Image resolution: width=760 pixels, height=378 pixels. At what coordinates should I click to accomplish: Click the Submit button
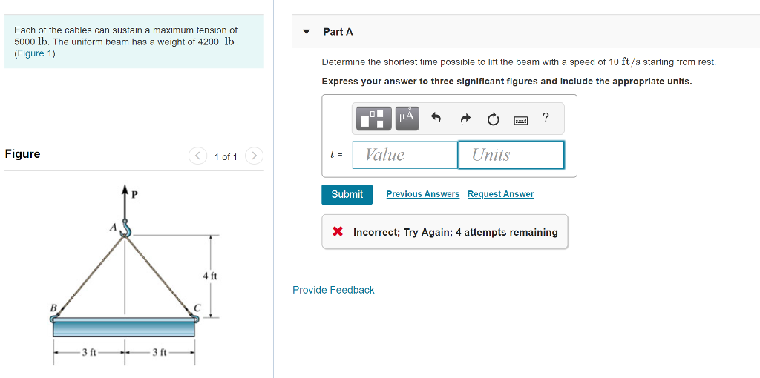coord(347,194)
